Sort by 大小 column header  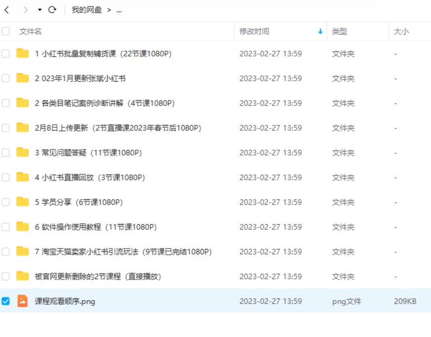[401, 31]
